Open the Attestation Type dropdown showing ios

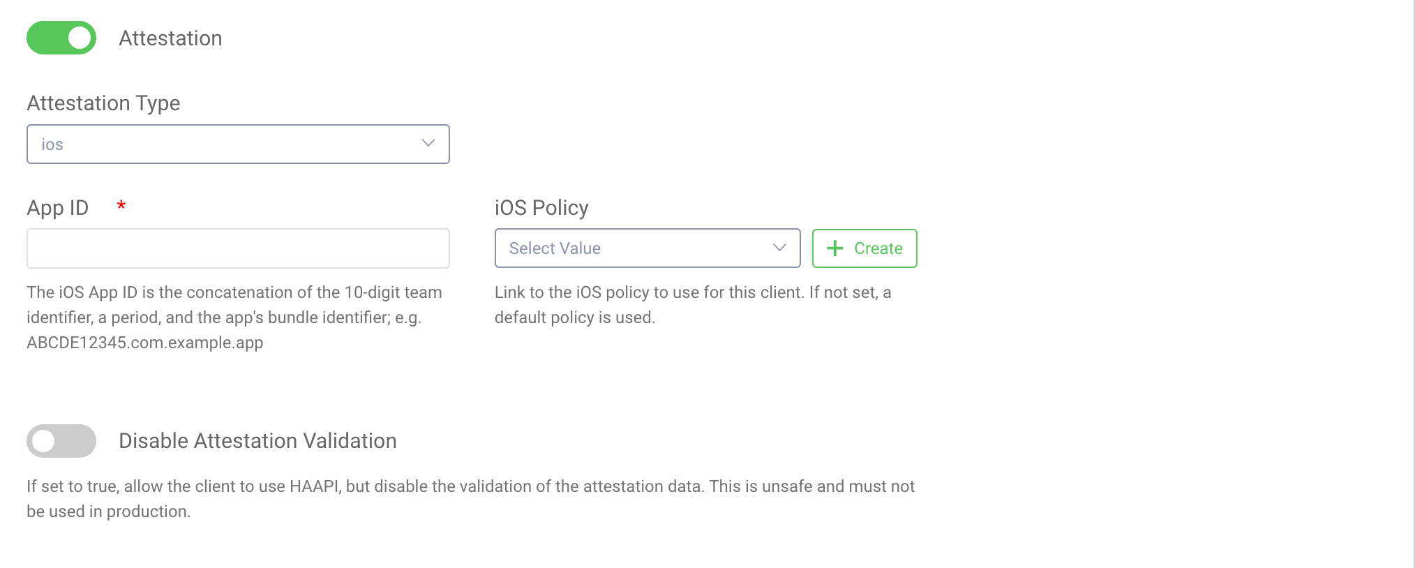pos(238,144)
